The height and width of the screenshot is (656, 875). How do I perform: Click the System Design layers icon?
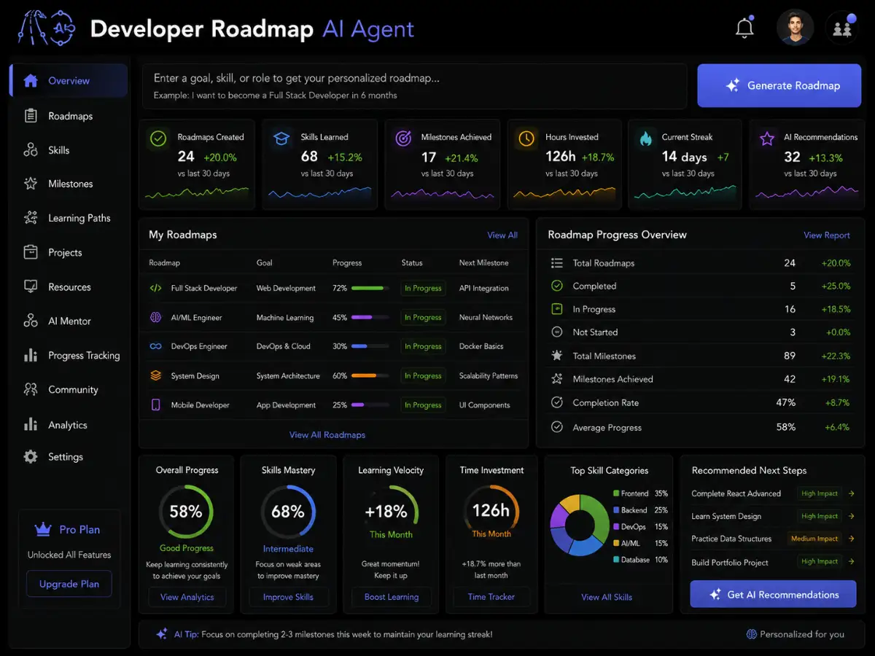(155, 376)
